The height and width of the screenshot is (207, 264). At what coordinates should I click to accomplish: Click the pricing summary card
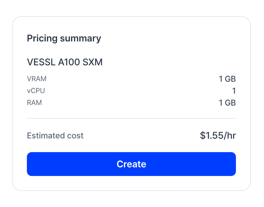point(131,103)
